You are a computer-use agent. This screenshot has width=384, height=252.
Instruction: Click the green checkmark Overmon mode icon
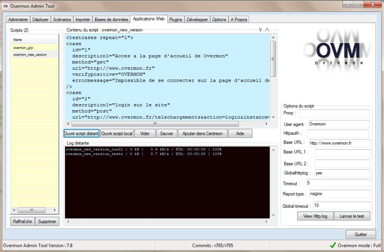point(333,245)
